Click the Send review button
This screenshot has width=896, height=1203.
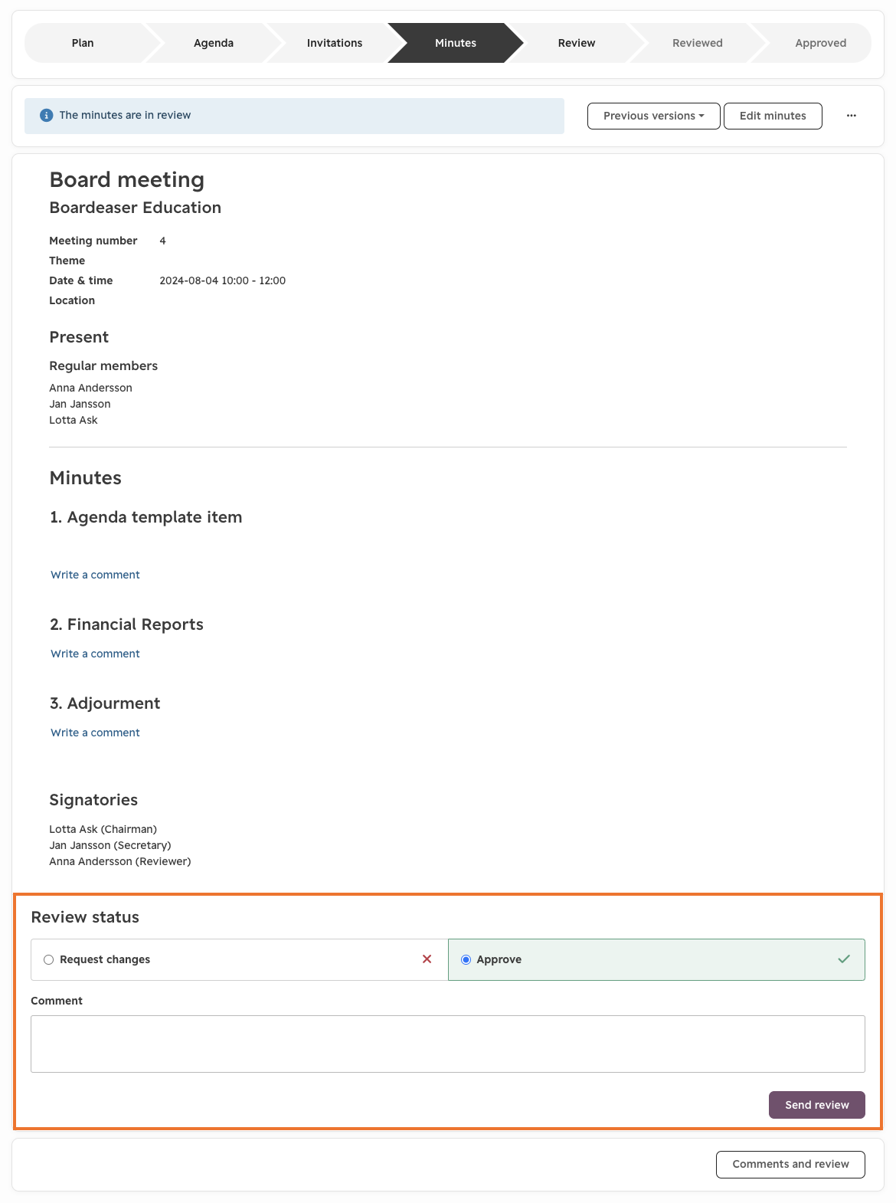tap(816, 1105)
